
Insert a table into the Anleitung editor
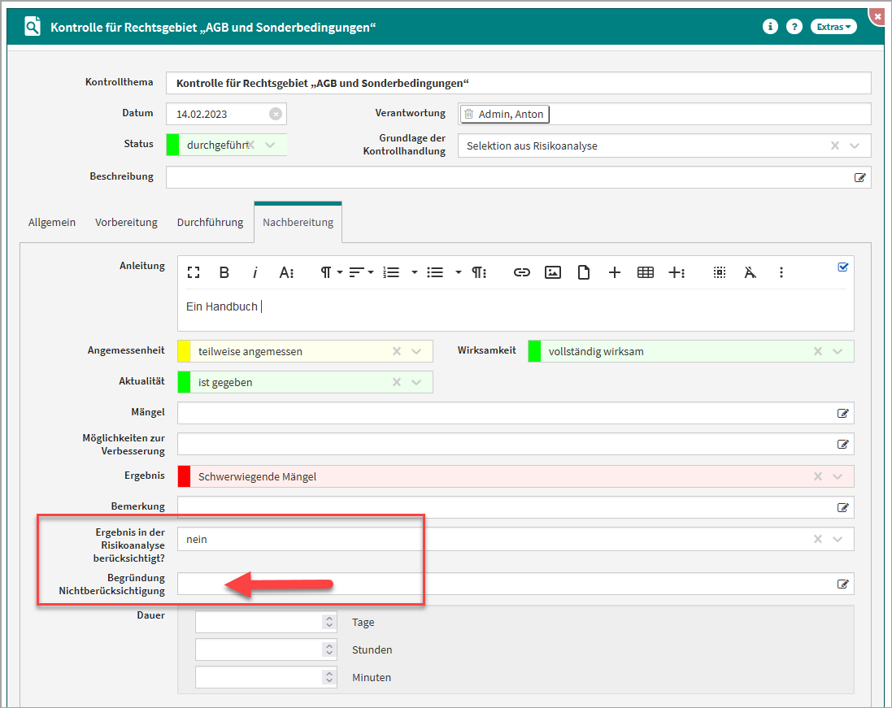point(646,272)
